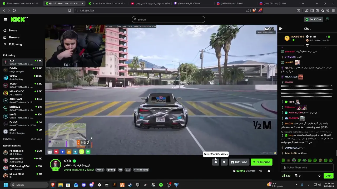This screenshot has height=189, width=337.
Task: Focus the Kick search box
Action: tap(168, 19)
